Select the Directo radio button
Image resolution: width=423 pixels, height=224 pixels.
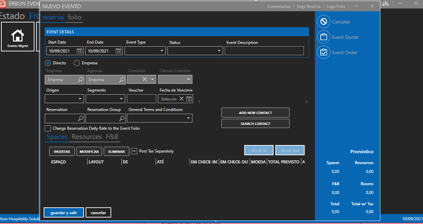point(48,63)
